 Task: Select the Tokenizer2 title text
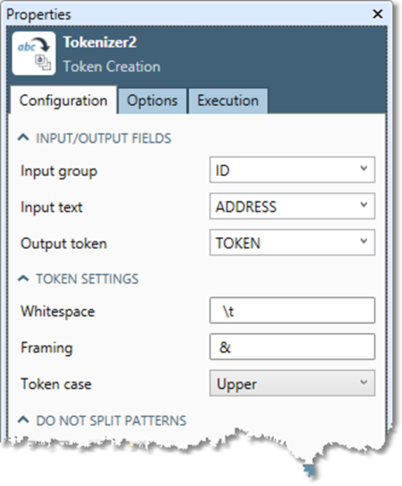pos(100,42)
